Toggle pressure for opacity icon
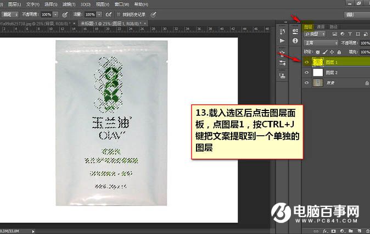 coord(65,15)
